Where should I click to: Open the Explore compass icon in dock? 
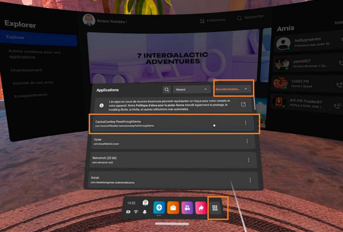coord(159,208)
